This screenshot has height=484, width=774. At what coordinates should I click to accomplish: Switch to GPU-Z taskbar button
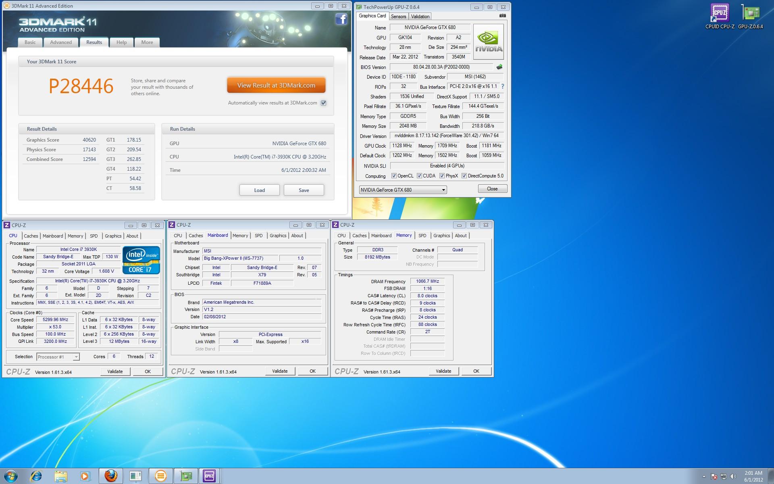click(186, 476)
